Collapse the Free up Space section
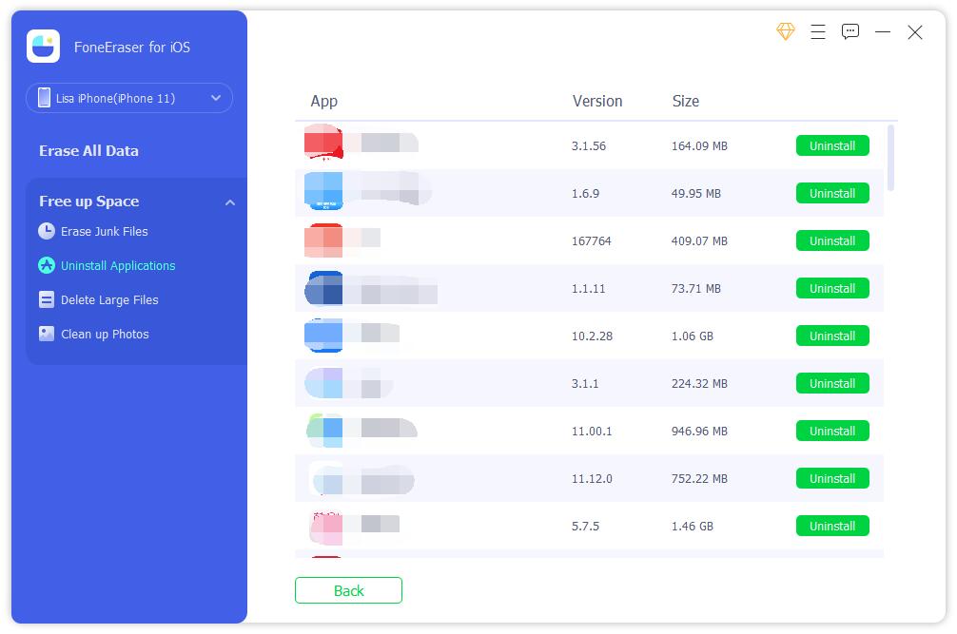Viewport: 957px width, 634px height. 230,202
